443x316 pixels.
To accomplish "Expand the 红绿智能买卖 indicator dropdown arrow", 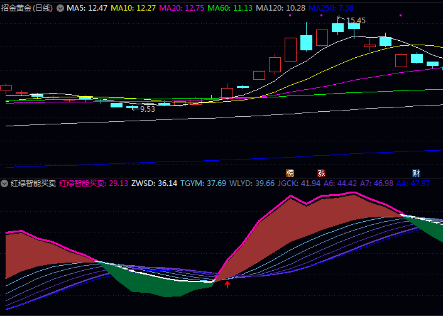I will [x=4, y=183].
